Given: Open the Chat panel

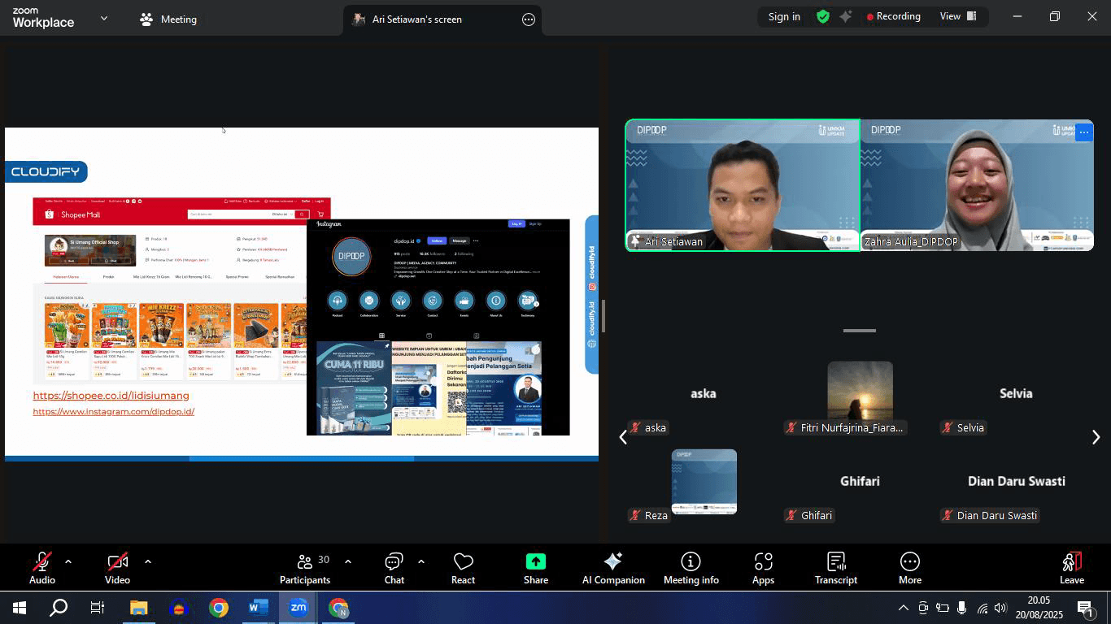Looking at the screenshot, I should pyautogui.click(x=394, y=566).
